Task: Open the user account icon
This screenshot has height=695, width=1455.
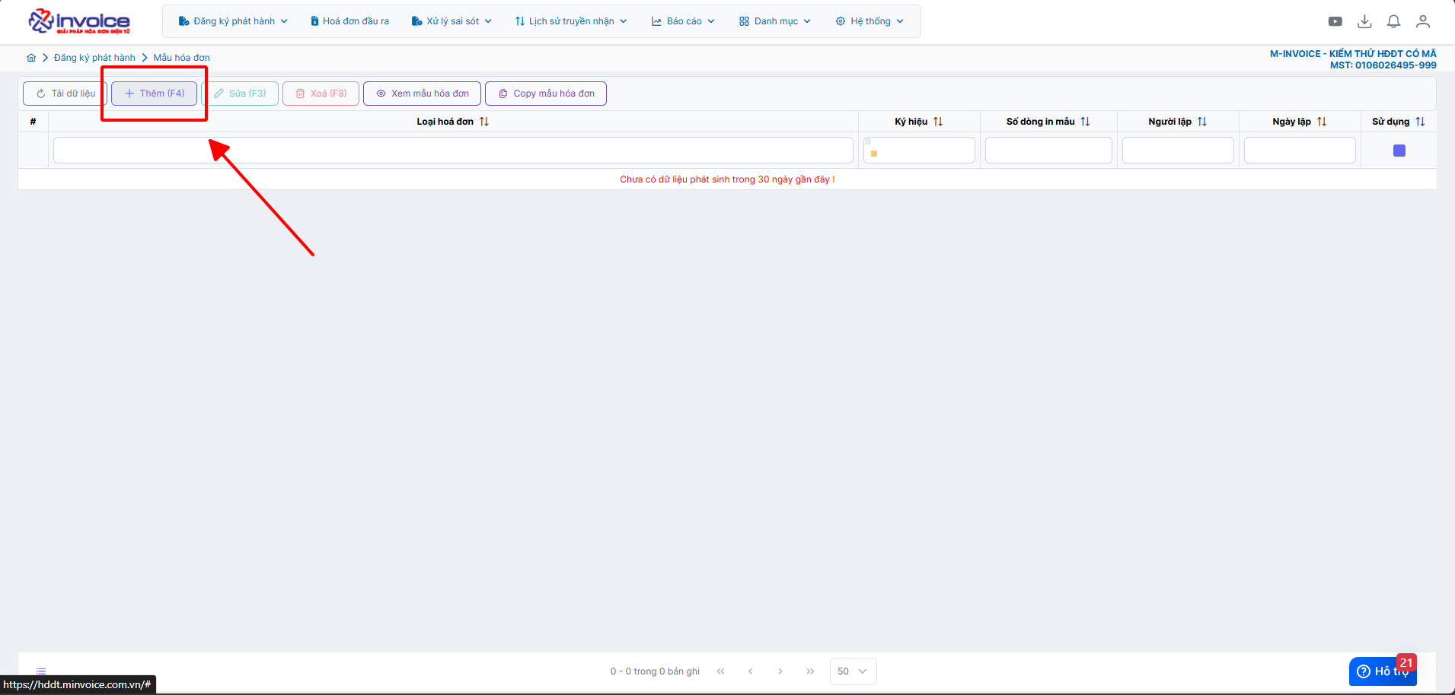Action: click(1422, 21)
